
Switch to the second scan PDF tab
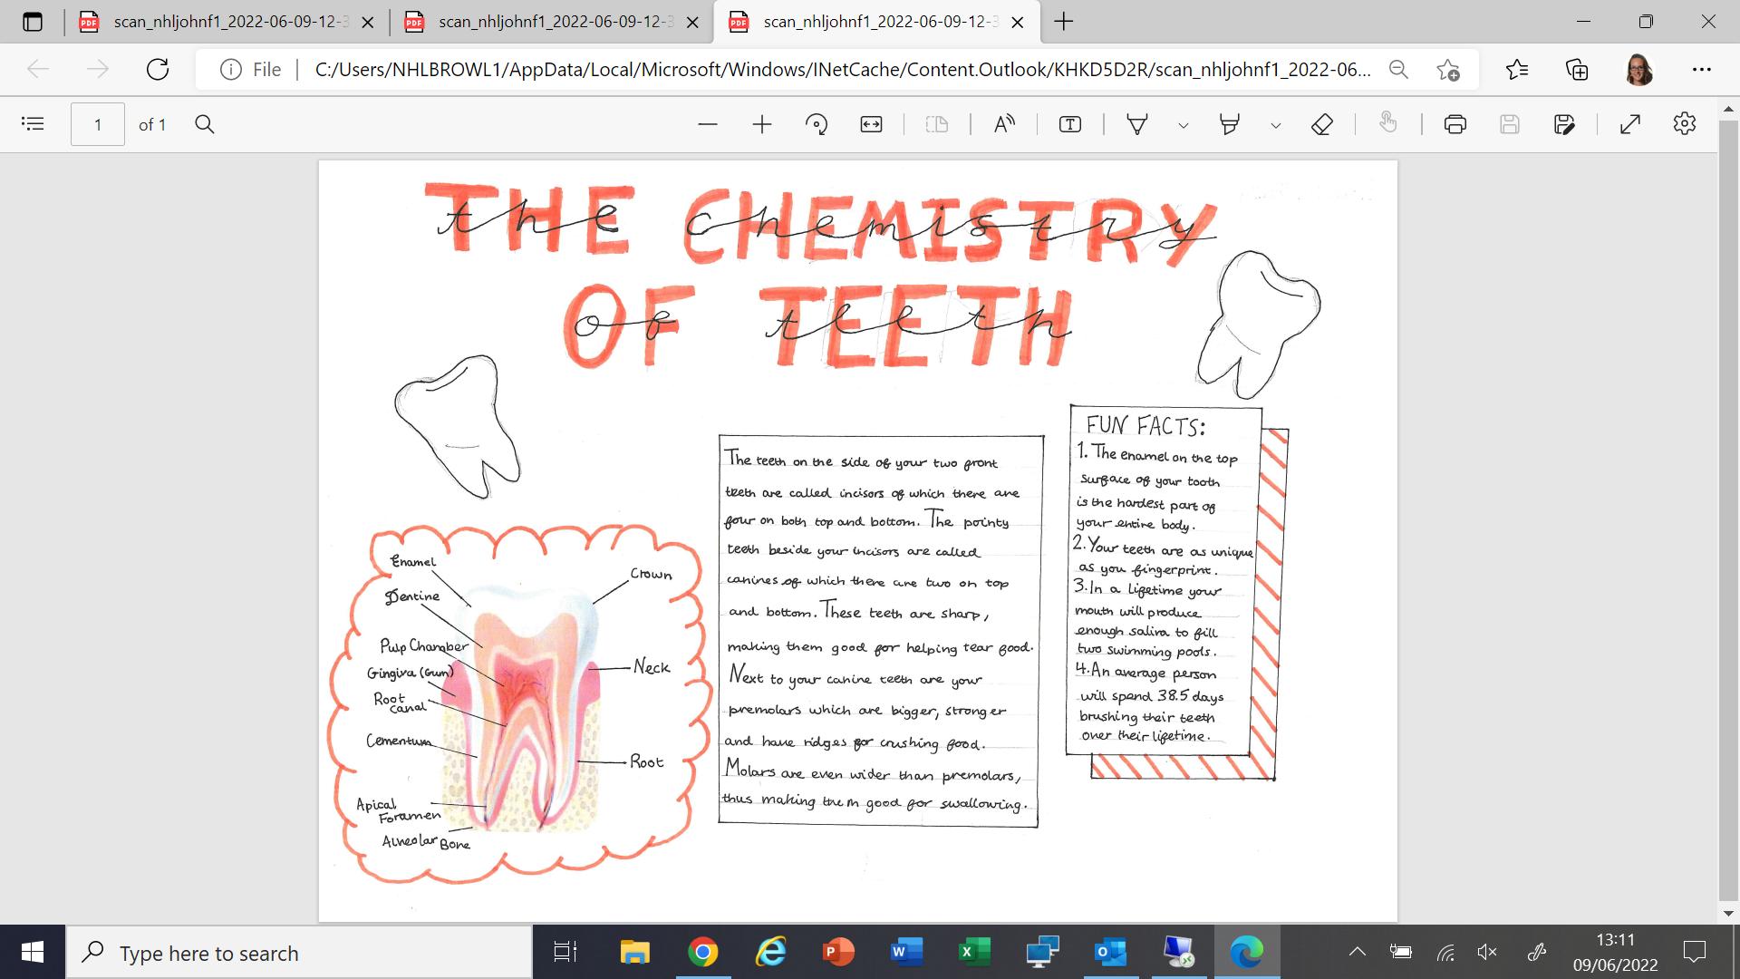point(544,22)
